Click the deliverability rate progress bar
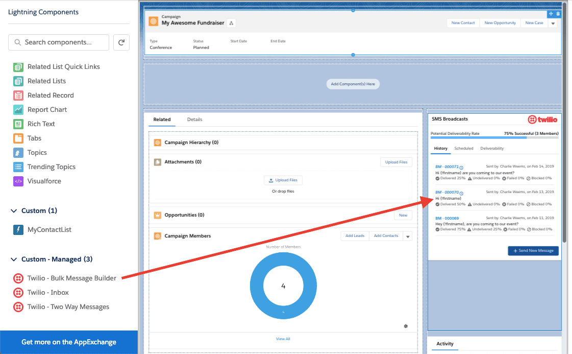 pyautogui.click(x=494, y=138)
